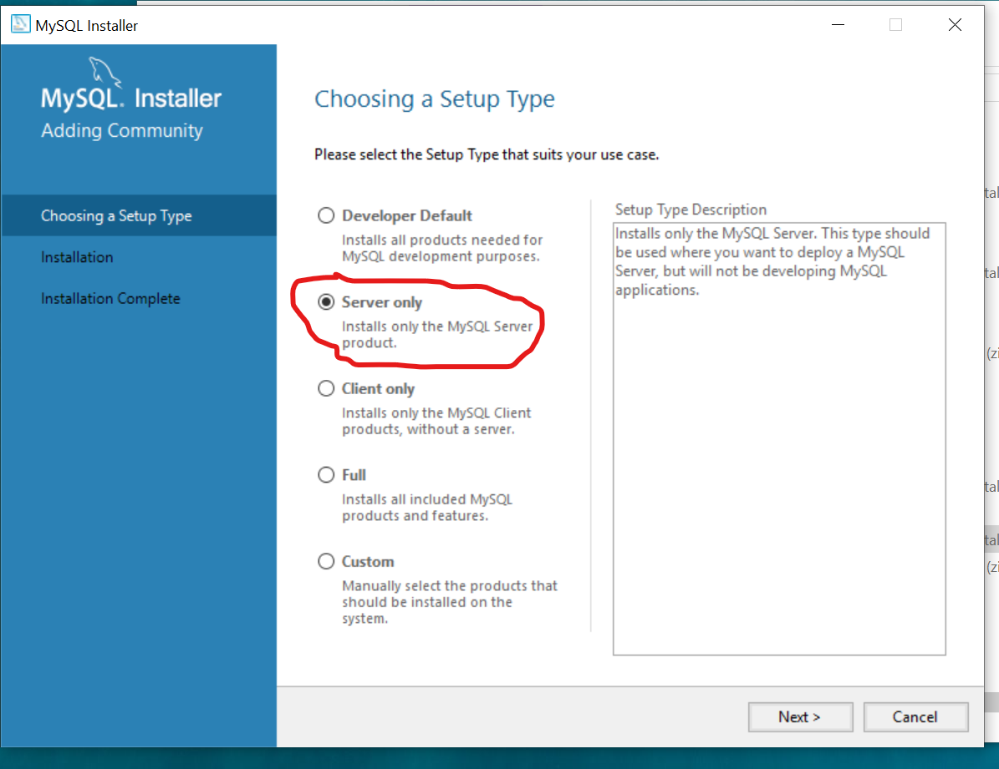
Task: Click 'Installs only the MySQL Client' description
Action: click(436, 421)
